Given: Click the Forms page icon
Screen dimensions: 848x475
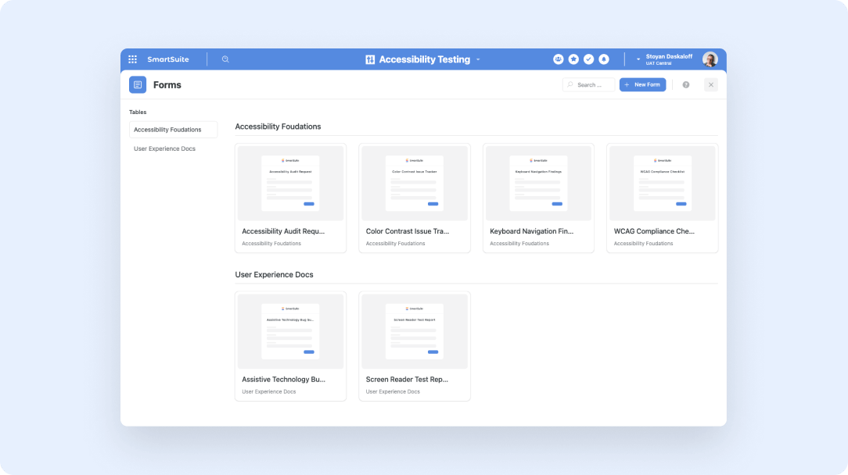Looking at the screenshot, I should click(138, 85).
